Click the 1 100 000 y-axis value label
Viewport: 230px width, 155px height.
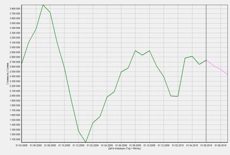tap(15, 140)
